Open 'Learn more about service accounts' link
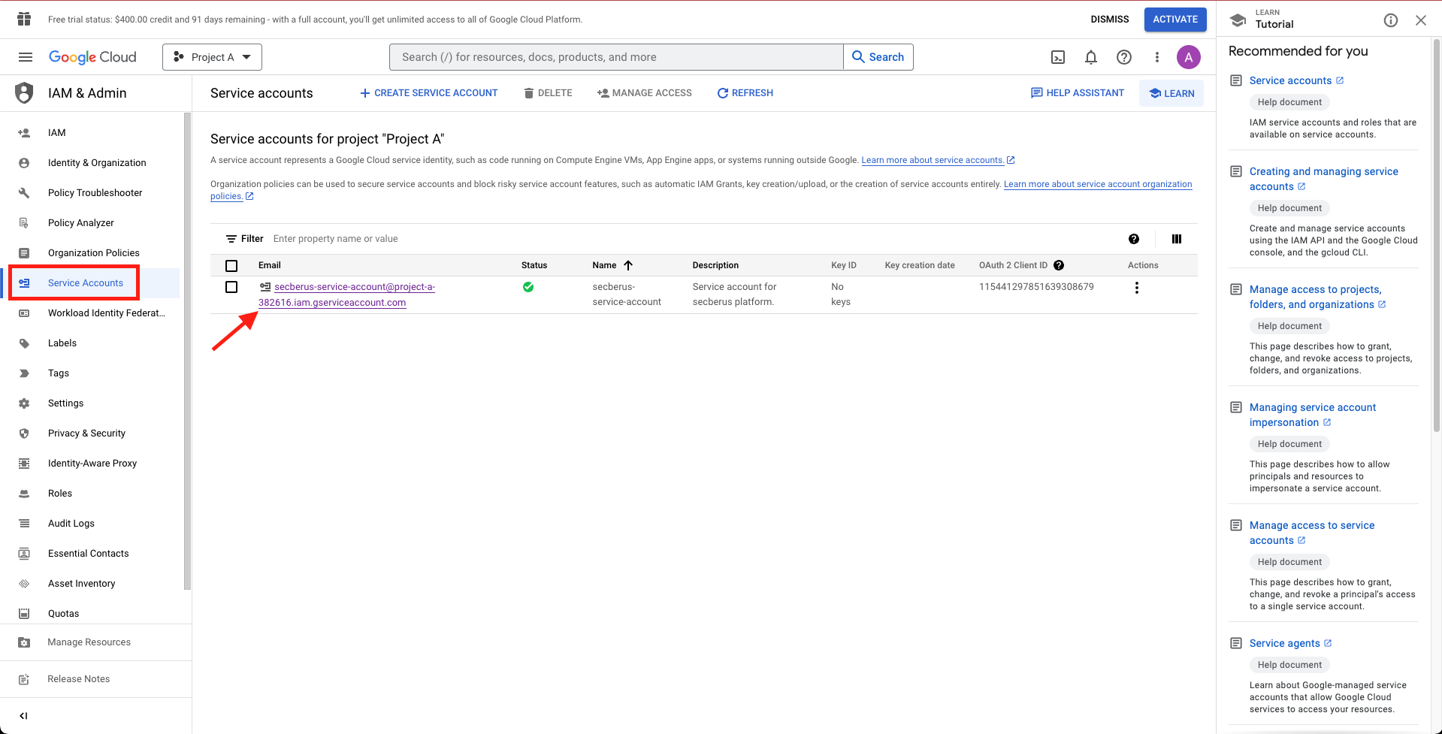1442x734 pixels. tap(933, 160)
